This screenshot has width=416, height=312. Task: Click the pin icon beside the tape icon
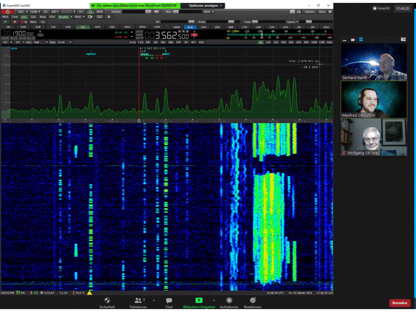pyautogui.click(x=109, y=17)
